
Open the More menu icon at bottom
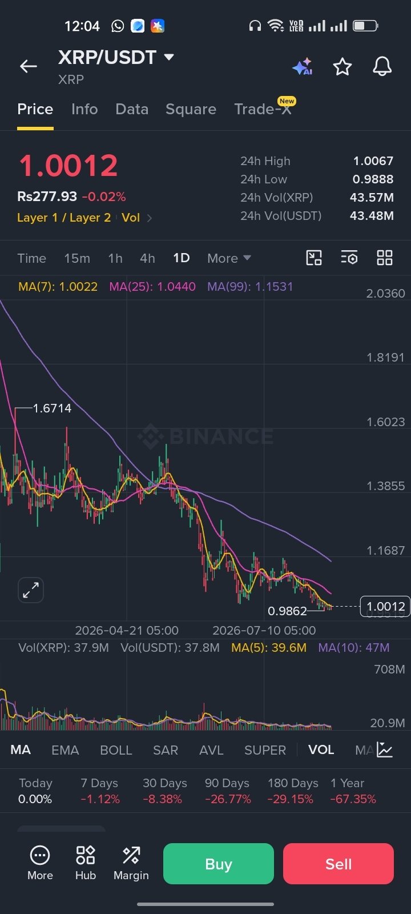click(x=40, y=863)
